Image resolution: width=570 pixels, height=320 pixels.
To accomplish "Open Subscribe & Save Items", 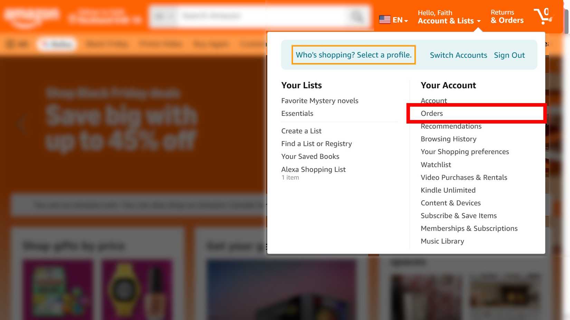I will pyautogui.click(x=458, y=216).
